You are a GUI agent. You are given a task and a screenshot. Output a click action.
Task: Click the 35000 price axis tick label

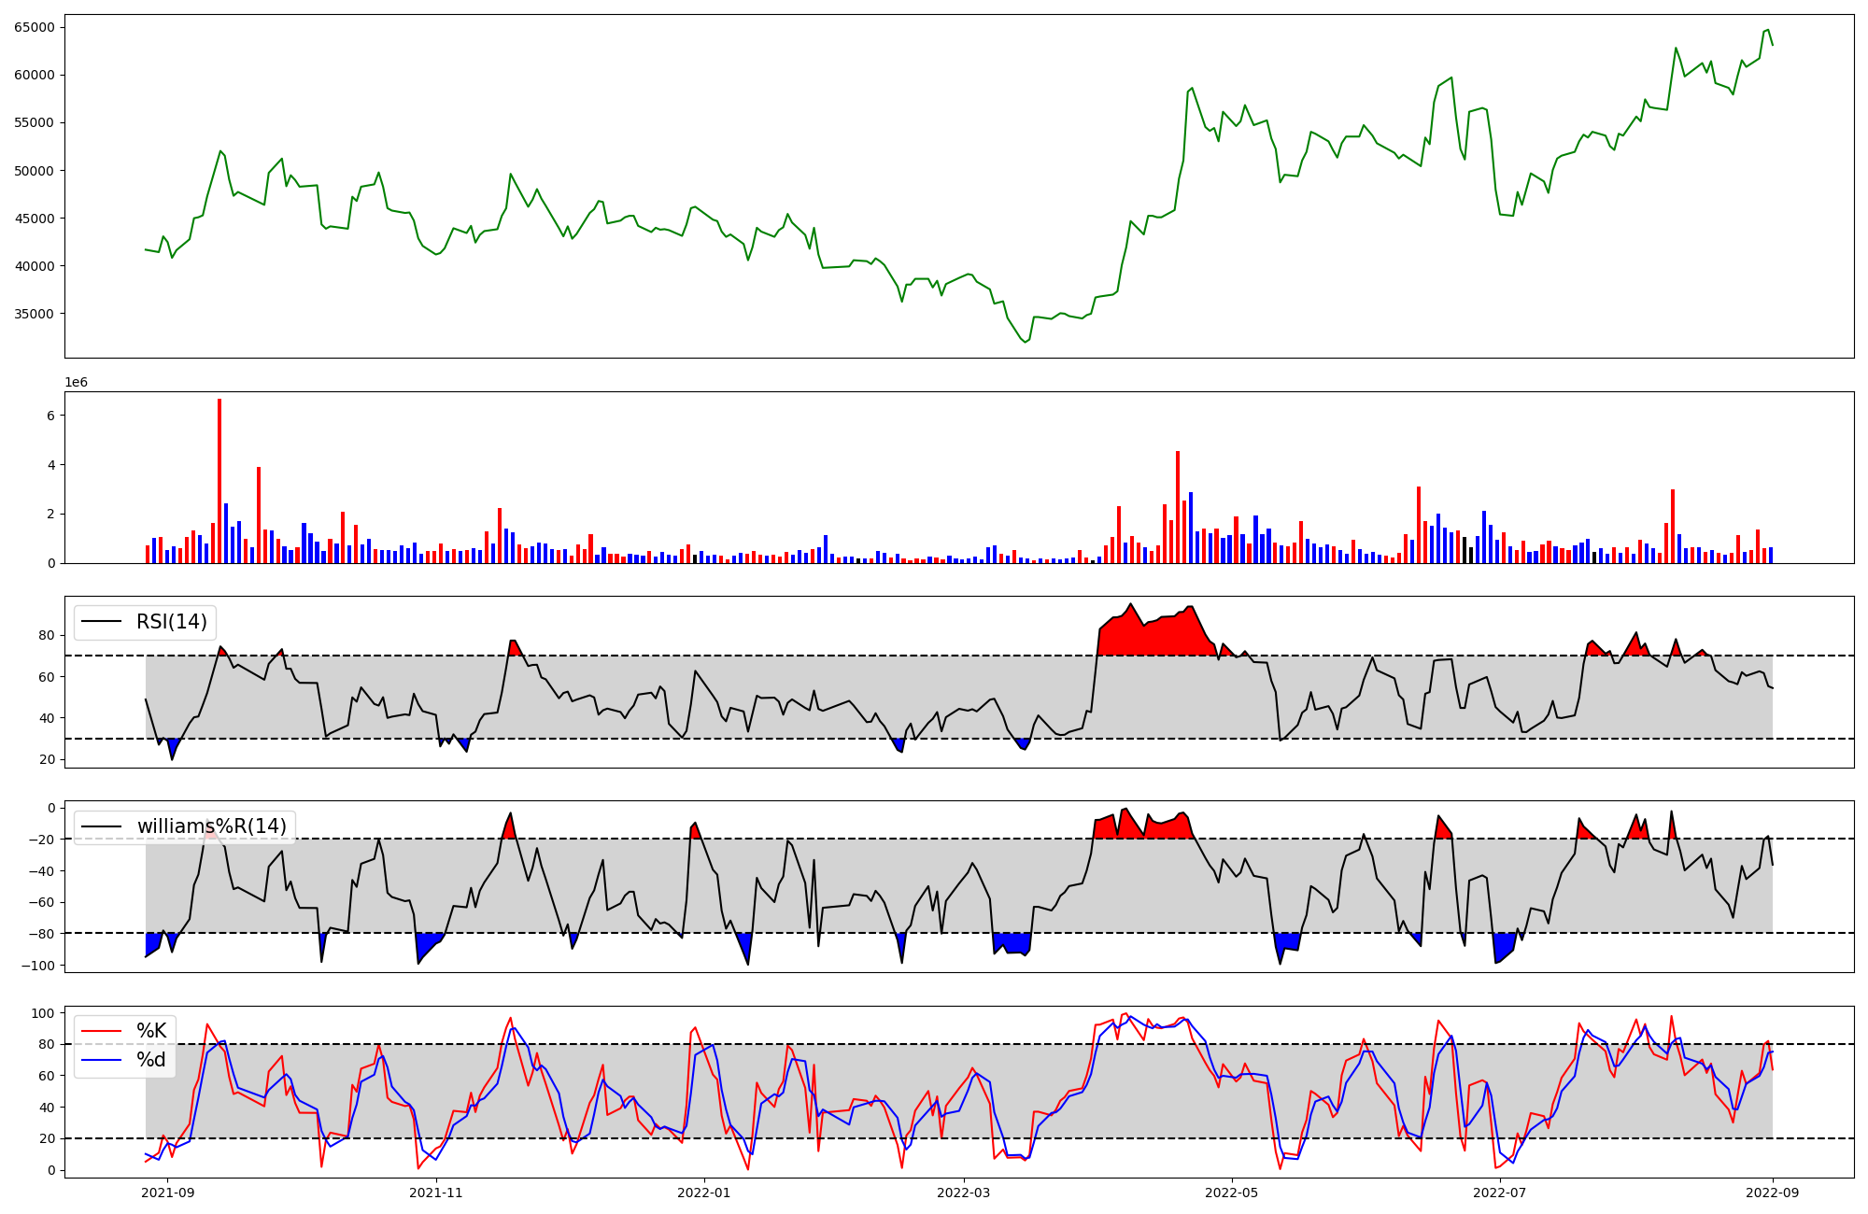[x=35, y=314]
